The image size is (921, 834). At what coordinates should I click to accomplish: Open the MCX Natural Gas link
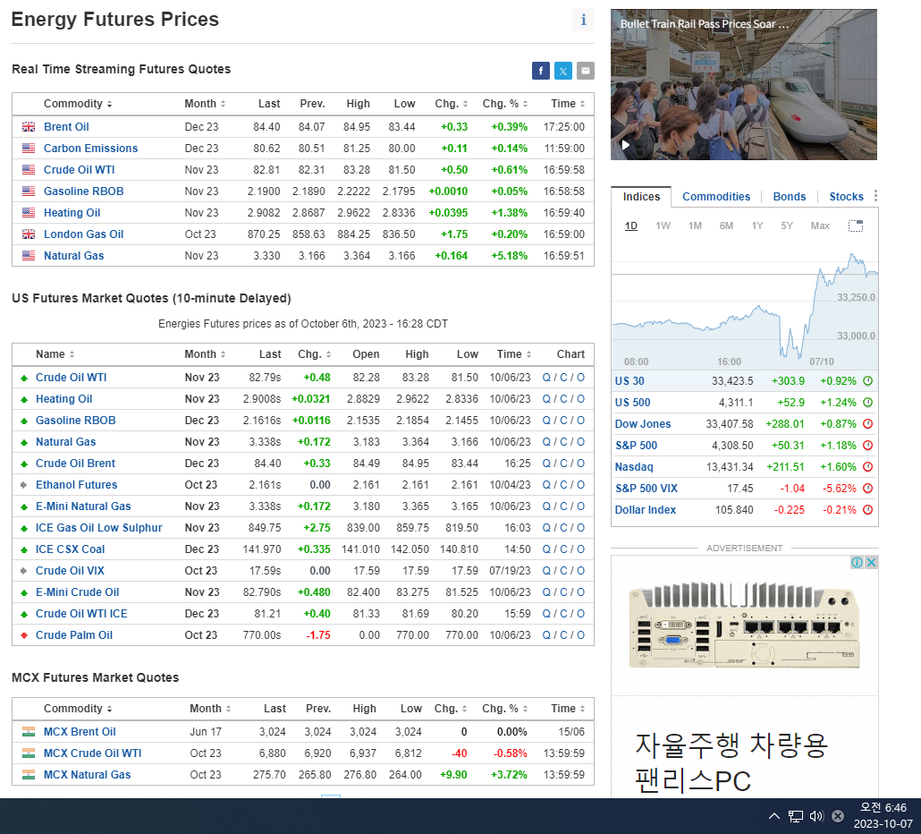click(87, 775)
